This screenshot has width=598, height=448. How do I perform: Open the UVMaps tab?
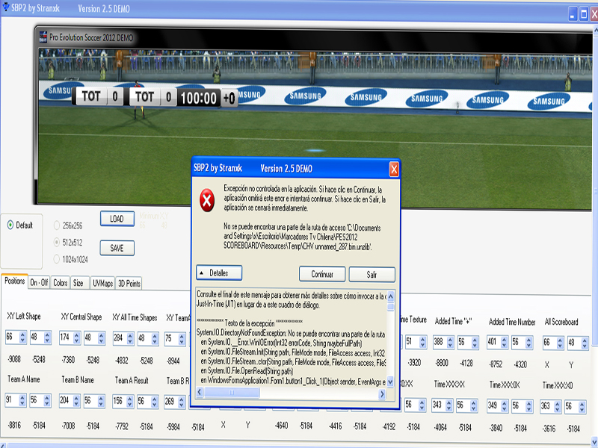click(102, 283)
